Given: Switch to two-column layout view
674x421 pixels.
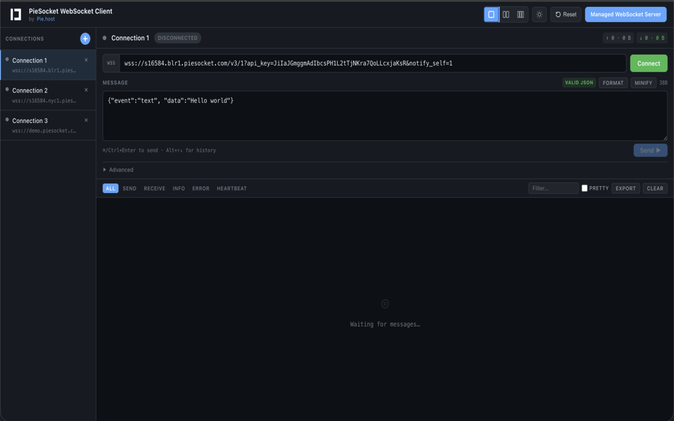Looking at the screenshot, I should coord(506,14).
